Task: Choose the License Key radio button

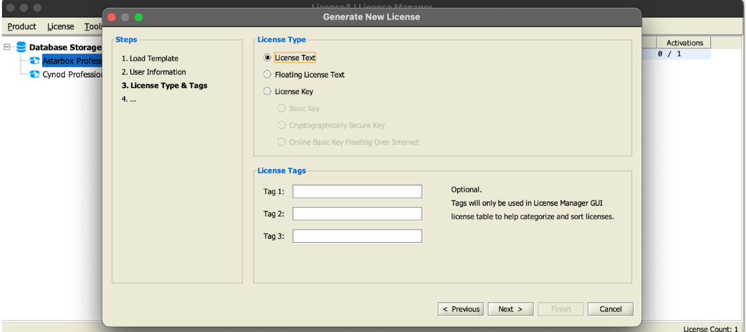Action: [268, 91]
